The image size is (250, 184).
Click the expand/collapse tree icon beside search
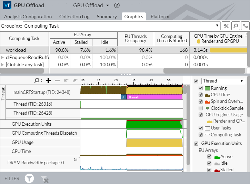(x=245, y=26)
